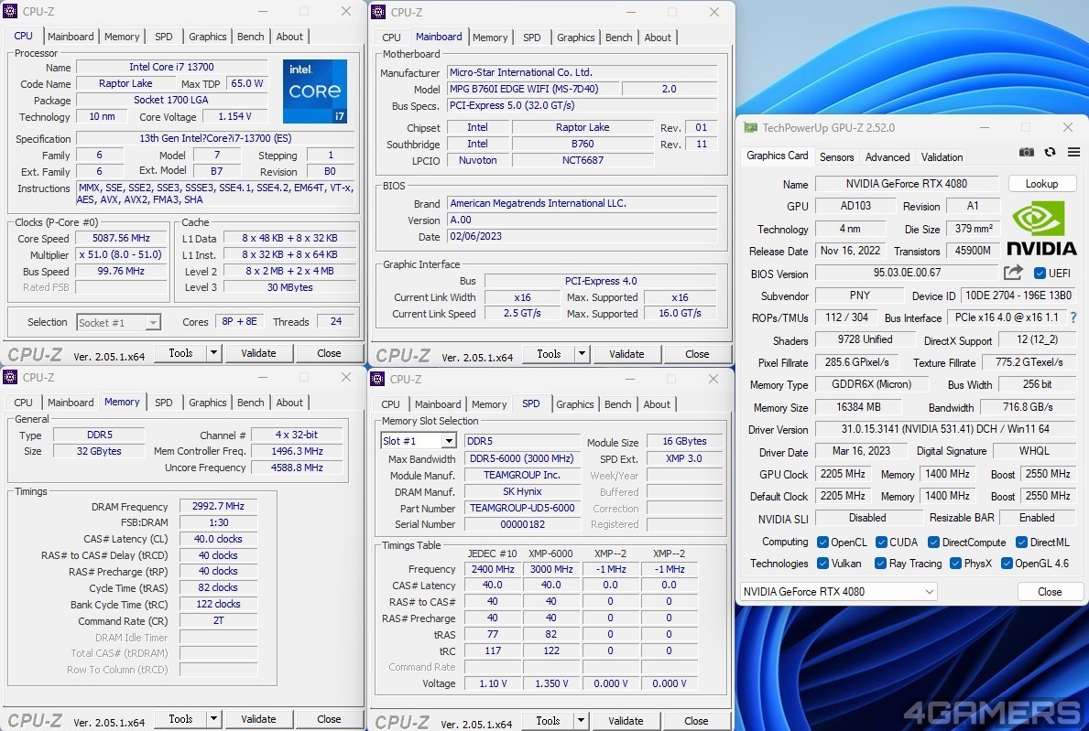Click Memory Size 16384 MB field in GPU-Z
This screenshot has height=731, width=1089.
[858, 407]
